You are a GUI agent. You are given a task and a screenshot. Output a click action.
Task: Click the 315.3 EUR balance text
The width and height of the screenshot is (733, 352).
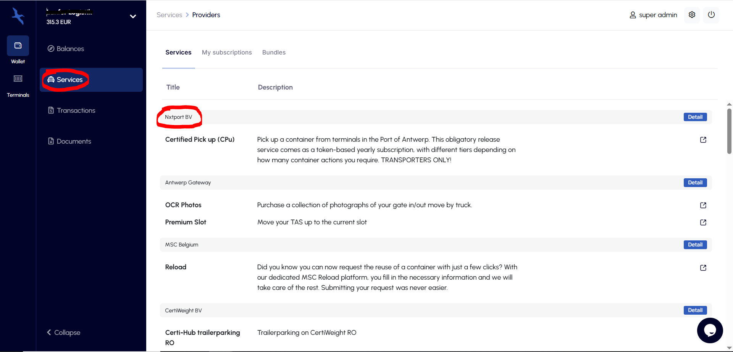click(59, 22)
